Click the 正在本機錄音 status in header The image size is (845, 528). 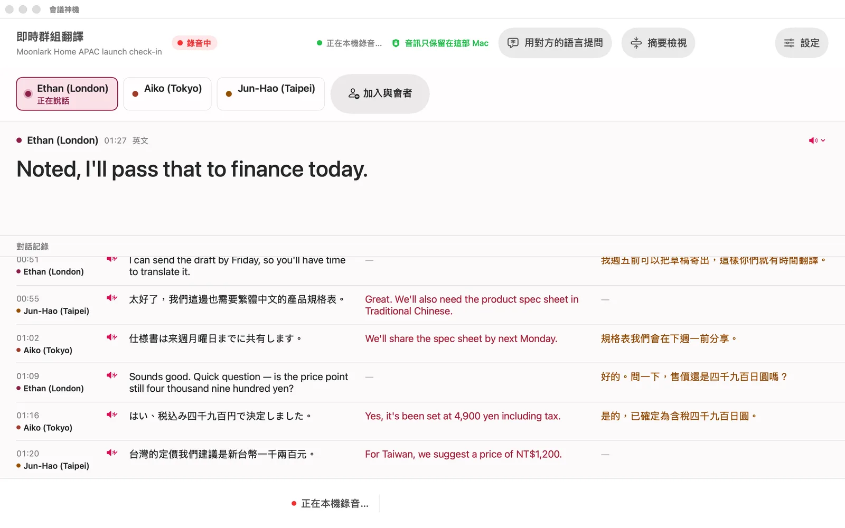pyautogui.click(x=350, y=43)
